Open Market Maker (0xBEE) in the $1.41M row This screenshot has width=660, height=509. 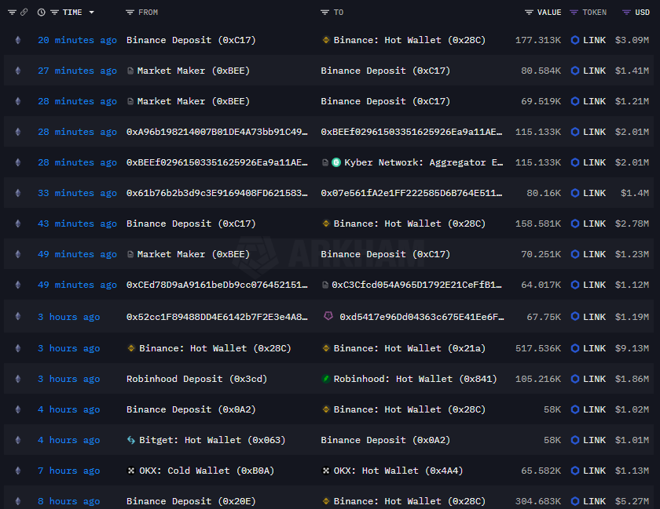click(x=193, y=71)
